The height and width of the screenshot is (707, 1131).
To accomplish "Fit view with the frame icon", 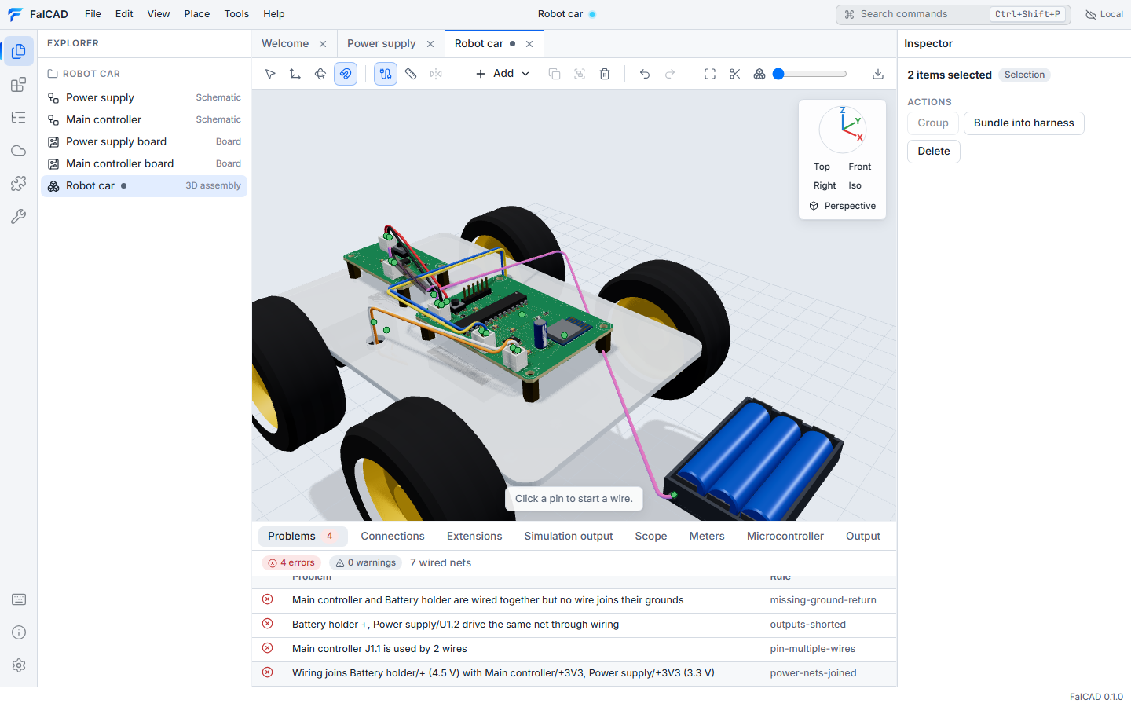I will (x=710, y=74).
